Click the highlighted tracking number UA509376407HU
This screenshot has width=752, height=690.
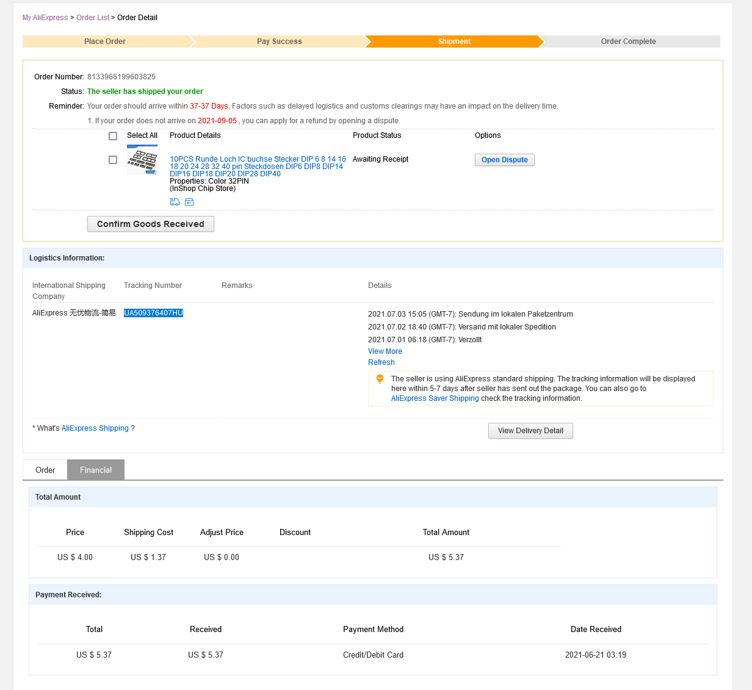[153, 313]
